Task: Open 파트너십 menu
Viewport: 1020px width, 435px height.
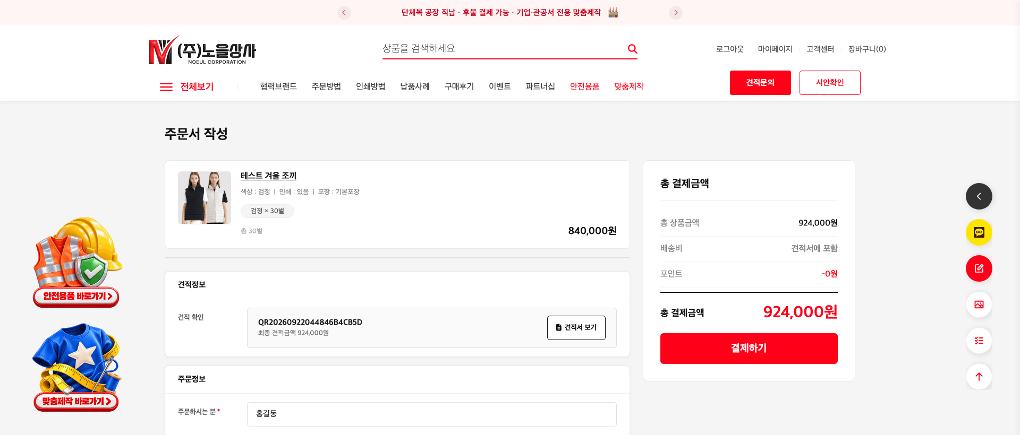Action: [x=540, y=86]
